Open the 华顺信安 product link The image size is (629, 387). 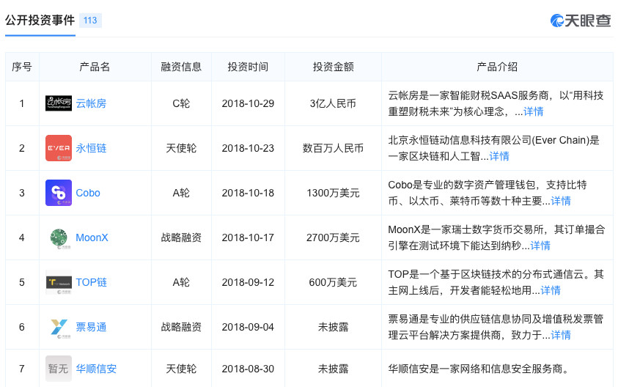tap(96, 369)
